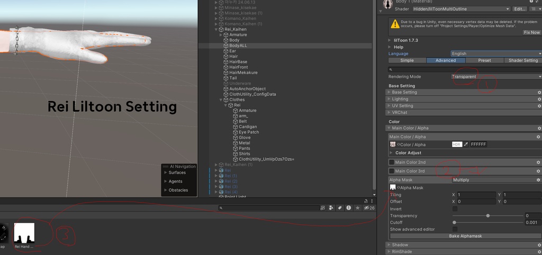The width and height of the screenshot is (542, 255).
Task: Click the Alpha Mask texture slot
Action: pyautogui.click(x=393, y=188)
